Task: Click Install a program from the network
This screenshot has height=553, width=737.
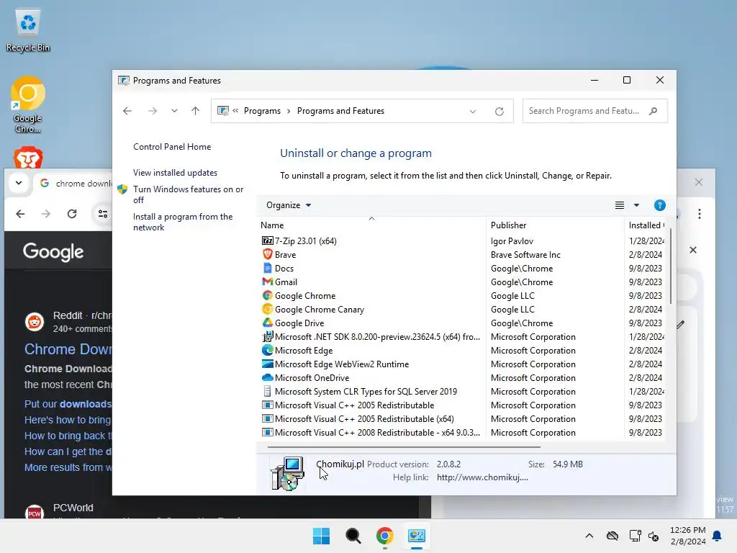Action: pos(183,222)
